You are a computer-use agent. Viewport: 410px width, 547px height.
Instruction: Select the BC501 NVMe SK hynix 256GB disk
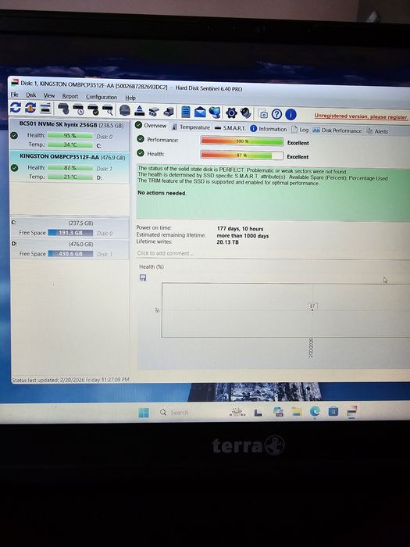click(70, 134)
